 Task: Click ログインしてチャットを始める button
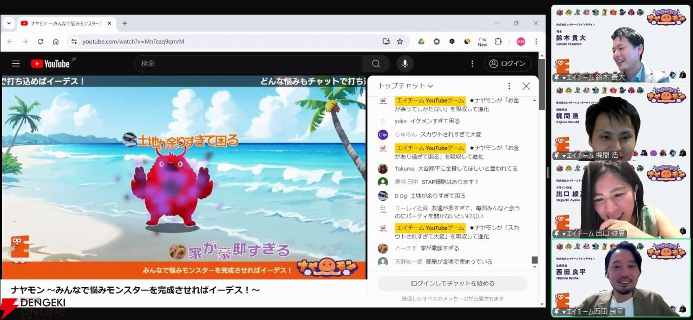[x=453, y=283]
